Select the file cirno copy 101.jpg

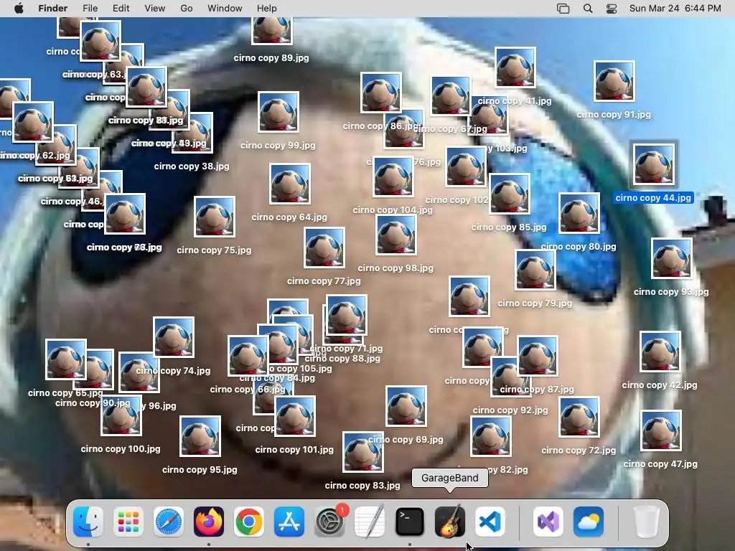pyautogui.click(x=295, y=416)
